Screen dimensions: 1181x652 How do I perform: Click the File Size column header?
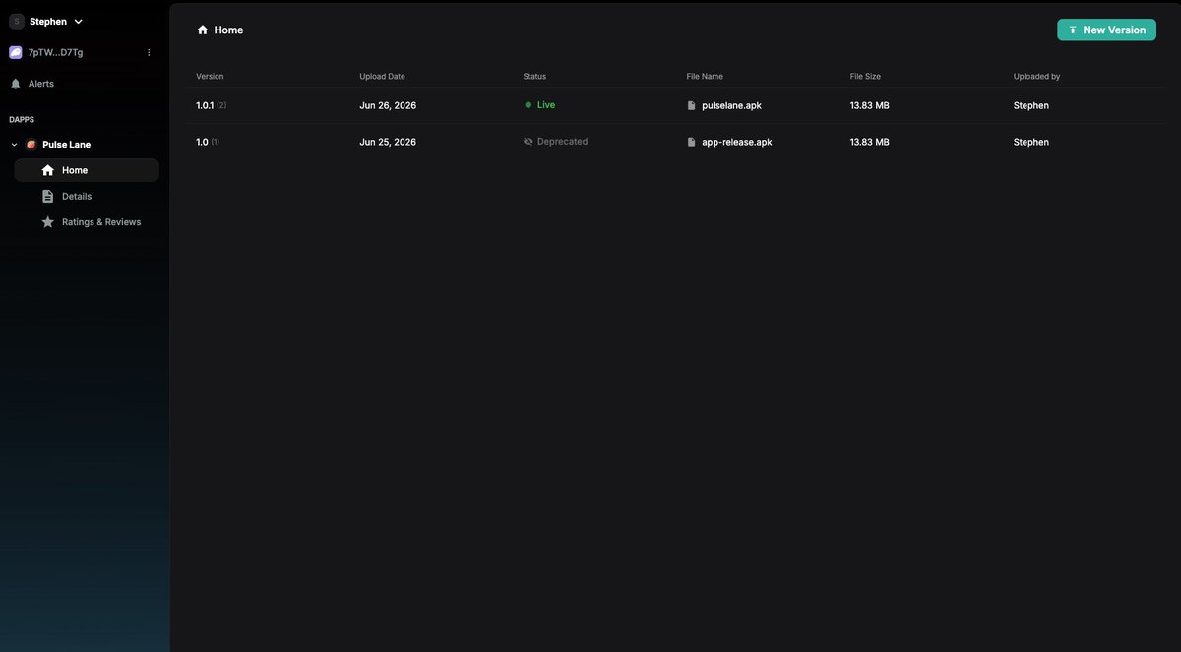[865, 76]
